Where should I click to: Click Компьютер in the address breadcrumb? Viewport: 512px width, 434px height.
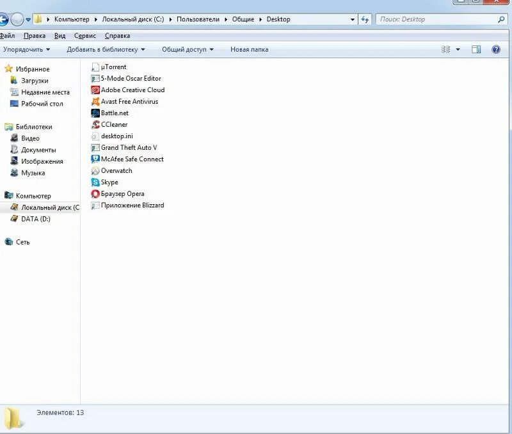72,19
